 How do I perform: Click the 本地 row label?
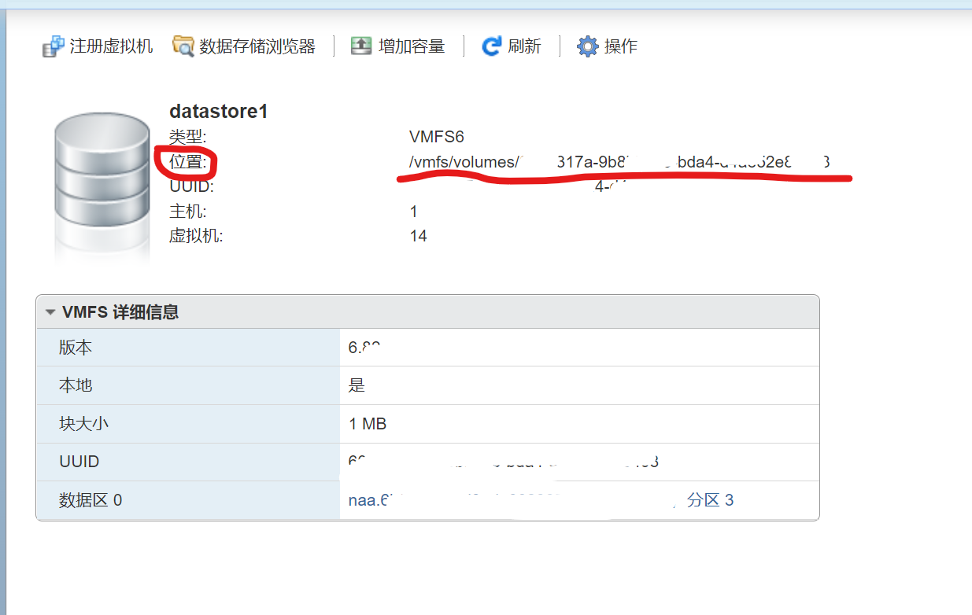coord(76,385)
